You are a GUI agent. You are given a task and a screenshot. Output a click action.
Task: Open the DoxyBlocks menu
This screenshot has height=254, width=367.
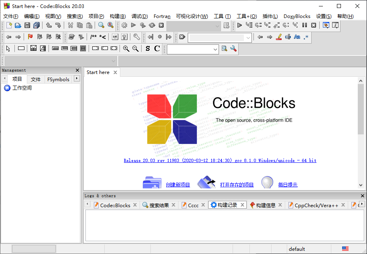tap(297, 16)
